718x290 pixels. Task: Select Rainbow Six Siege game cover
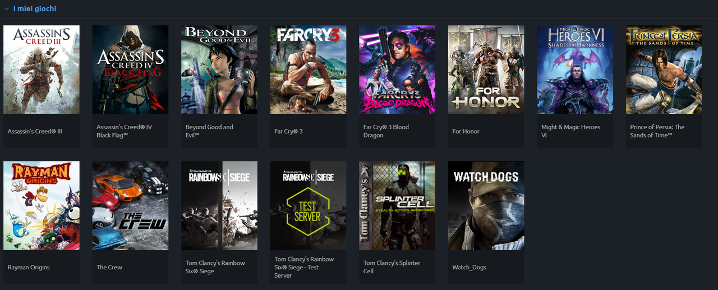[x=219, y=206]
